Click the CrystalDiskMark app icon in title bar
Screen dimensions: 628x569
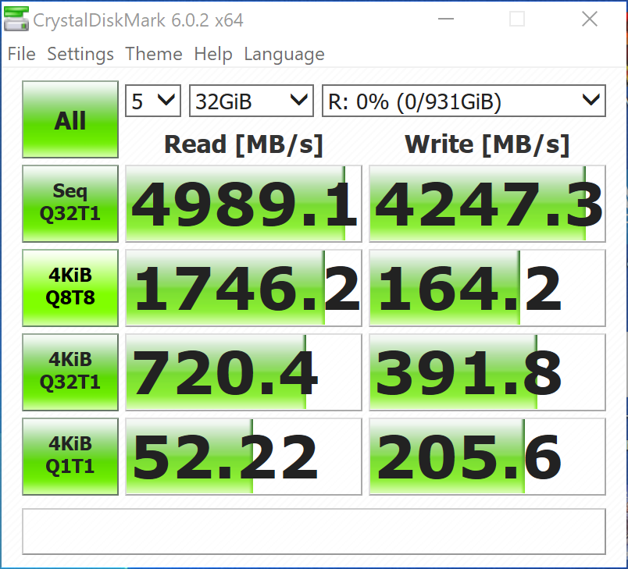click(16, 19)
